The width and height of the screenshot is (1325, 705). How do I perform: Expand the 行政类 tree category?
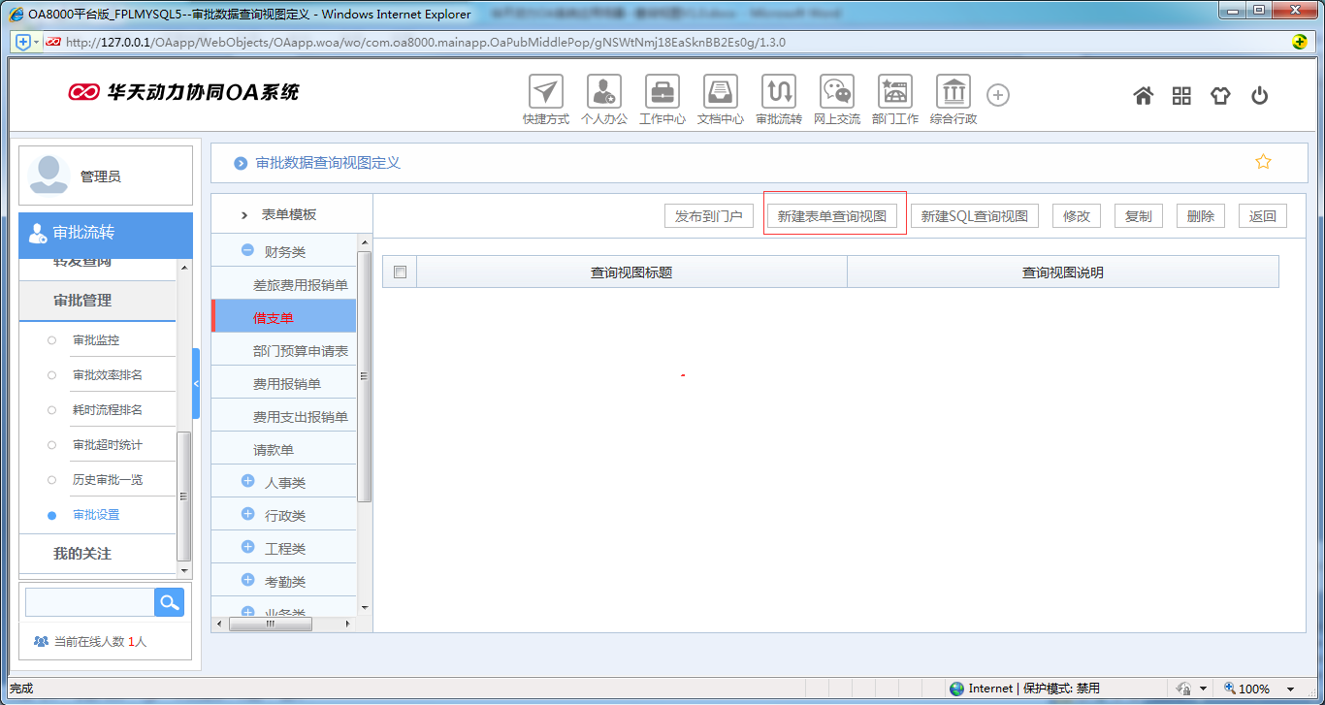tap(247, 514)
